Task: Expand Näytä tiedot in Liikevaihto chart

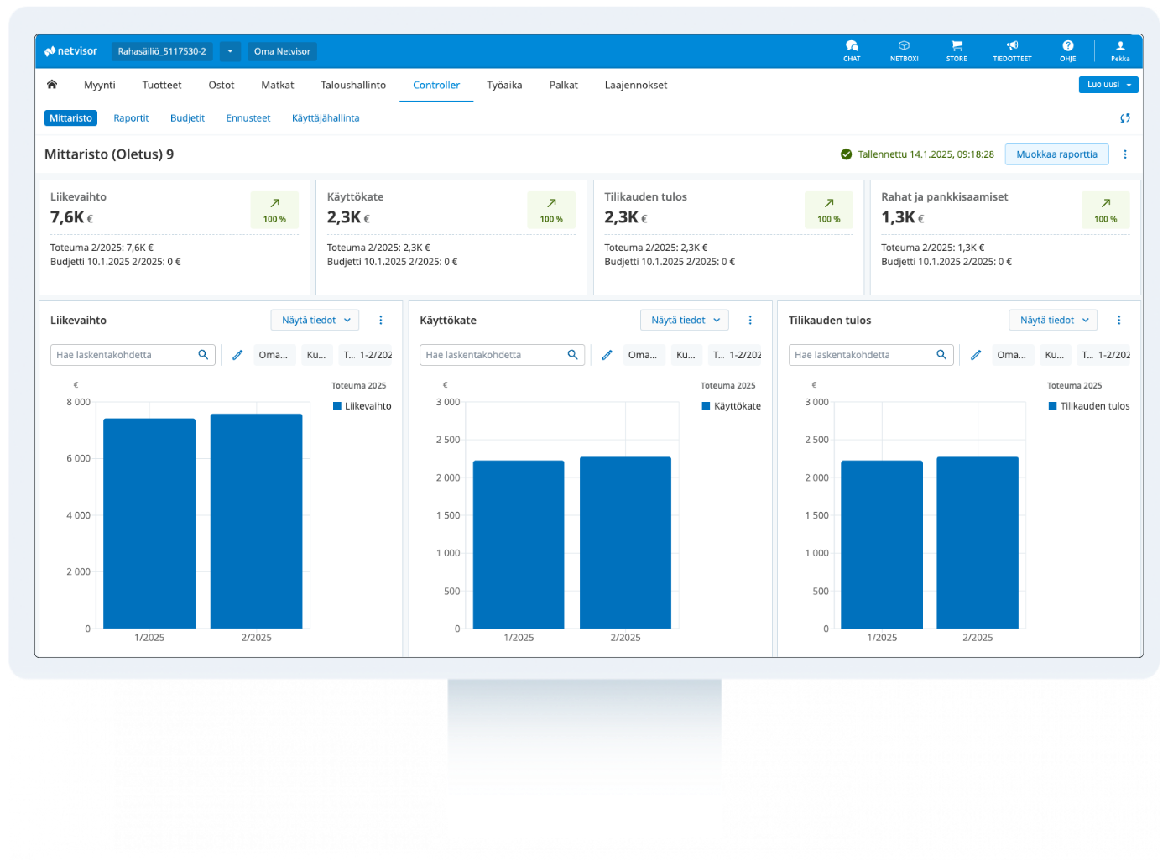Action: tap(315, 321)
